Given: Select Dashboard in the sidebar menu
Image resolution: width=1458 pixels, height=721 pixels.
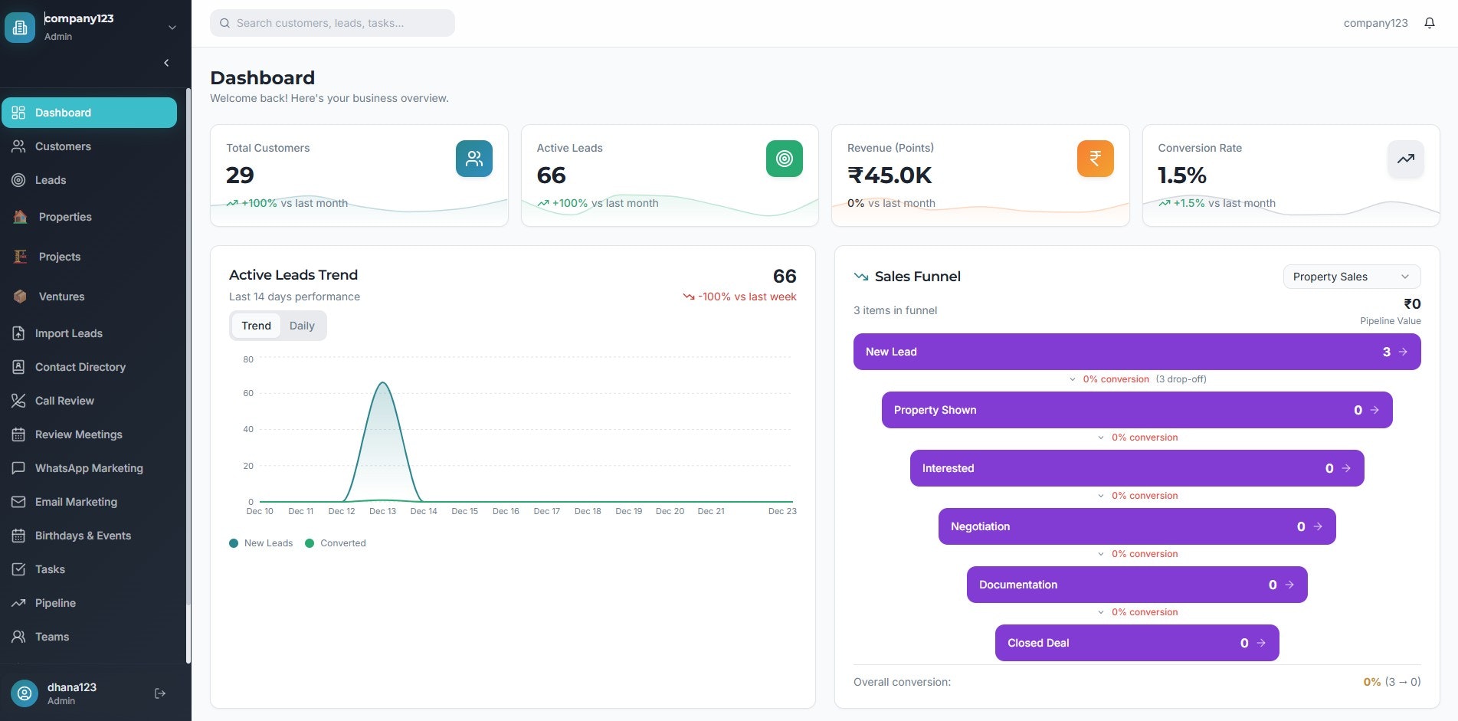Looking at the screenshot, I should pyautogui.click(x=62, y=113).
